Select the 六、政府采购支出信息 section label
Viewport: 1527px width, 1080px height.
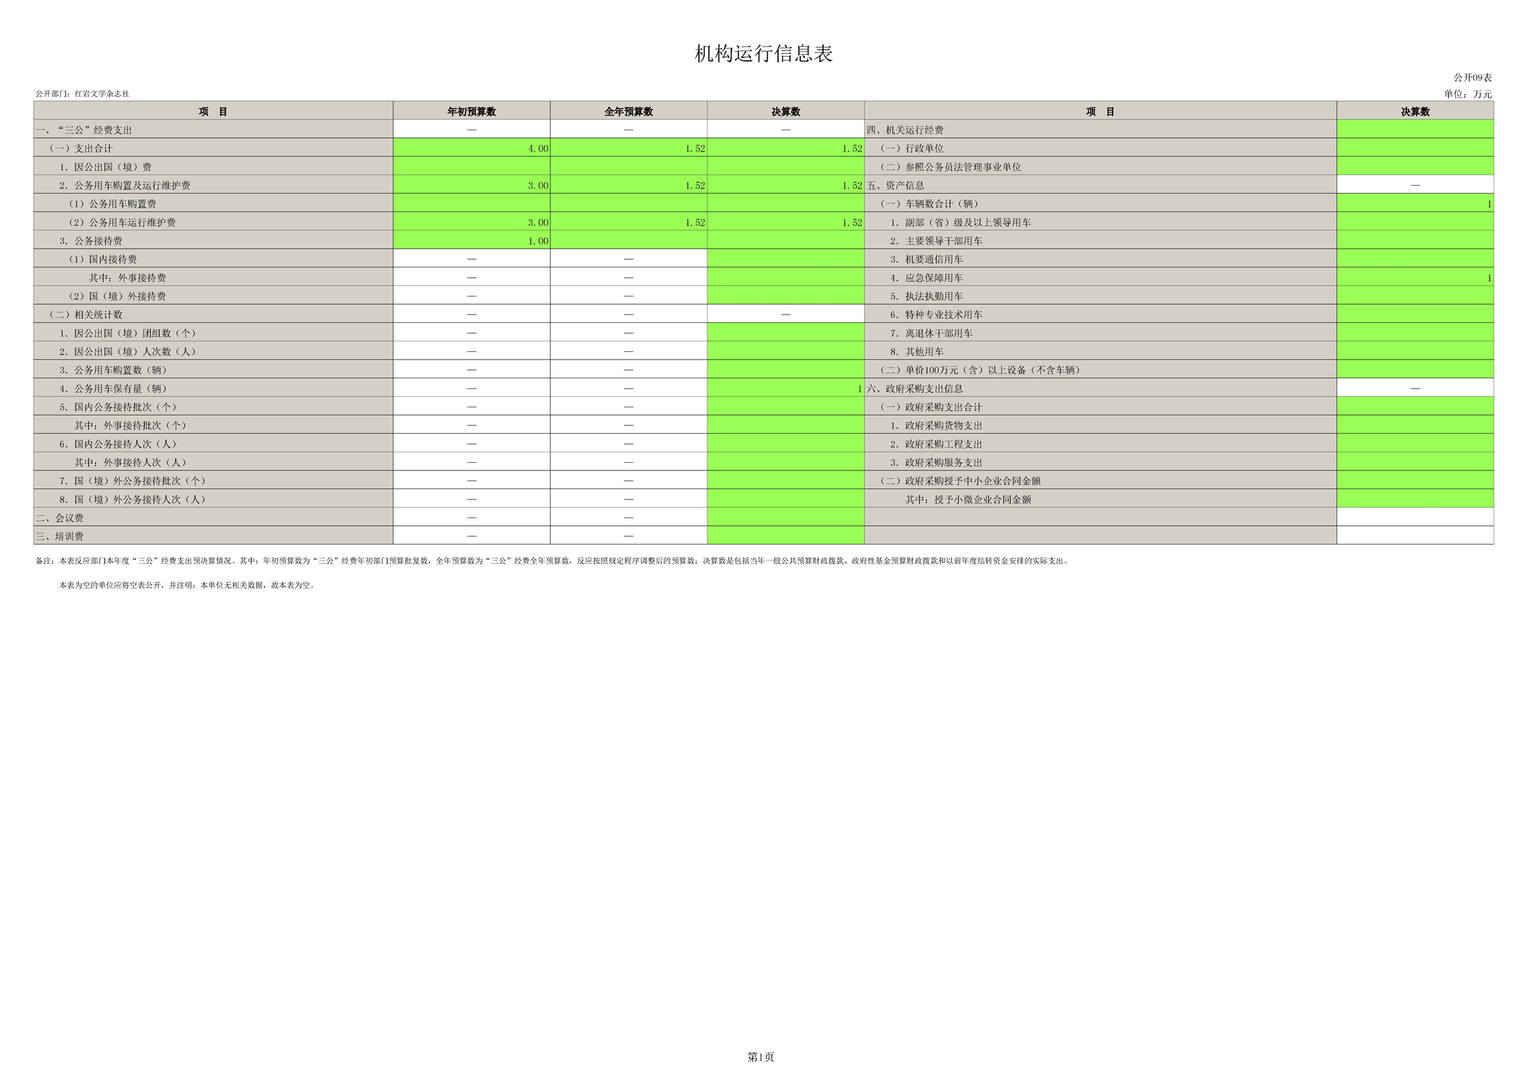tap(915, 389)
